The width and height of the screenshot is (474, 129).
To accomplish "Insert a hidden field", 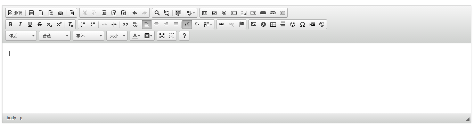I will 283,13.
